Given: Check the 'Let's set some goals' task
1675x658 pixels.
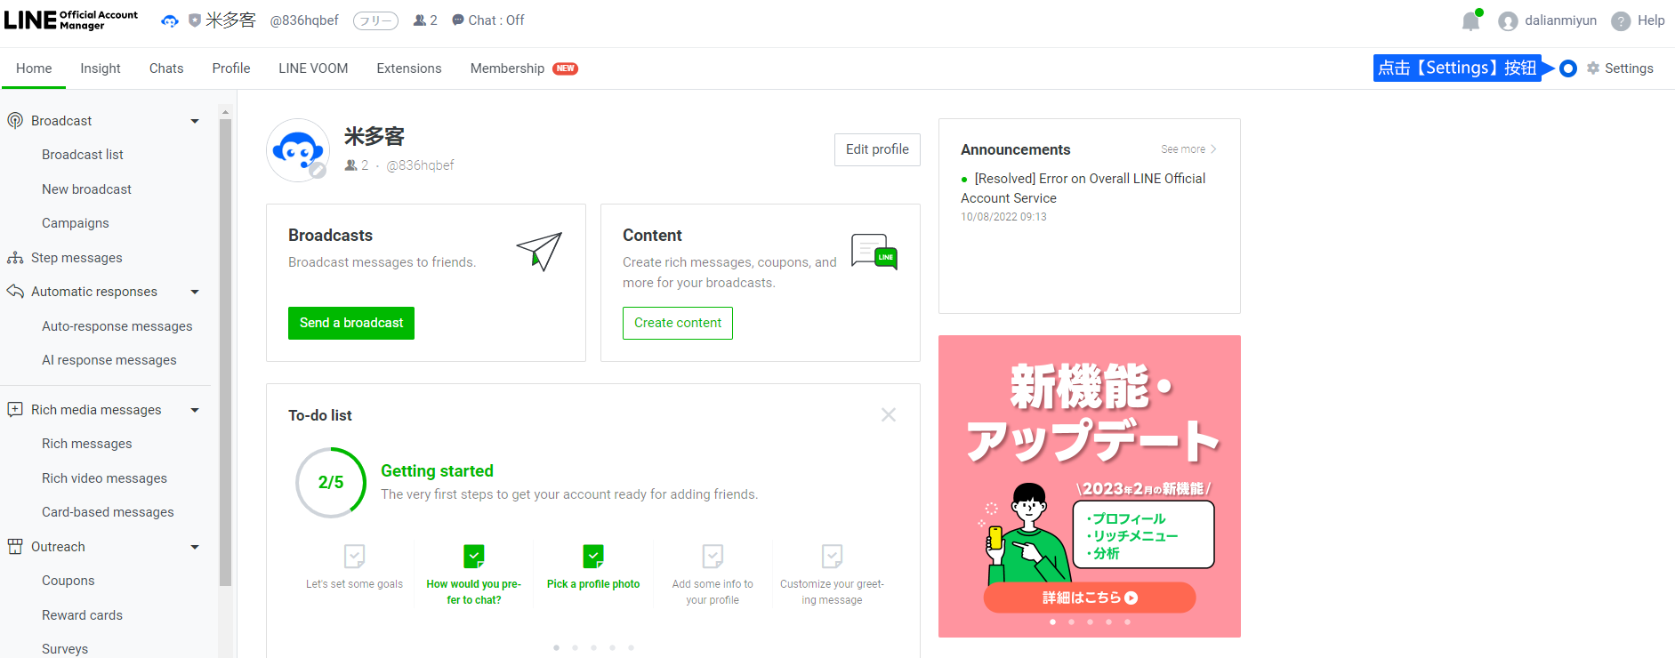Looking at the screenshot, I should tap(354, 557).
